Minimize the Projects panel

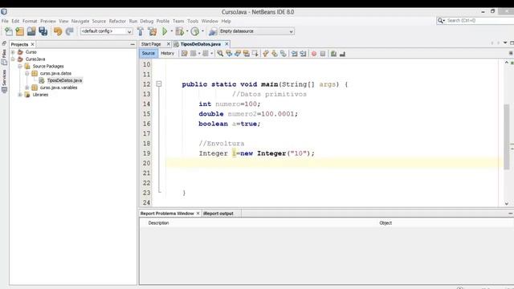(x=133, y=44)
